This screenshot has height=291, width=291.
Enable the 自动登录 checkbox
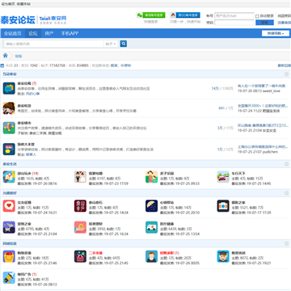(257, 16)
